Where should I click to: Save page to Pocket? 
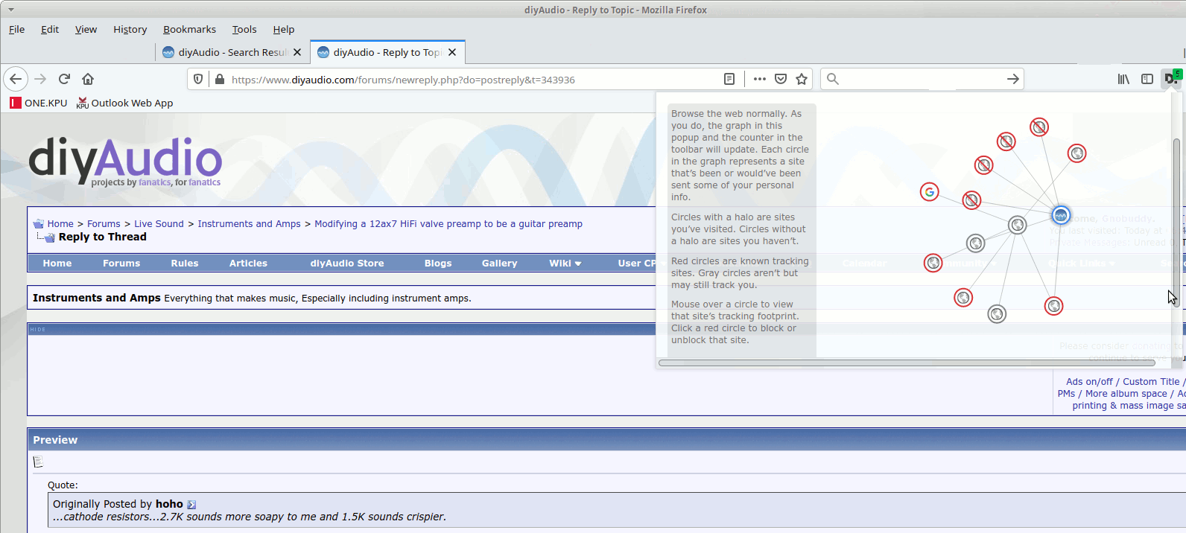coord(781,79)
